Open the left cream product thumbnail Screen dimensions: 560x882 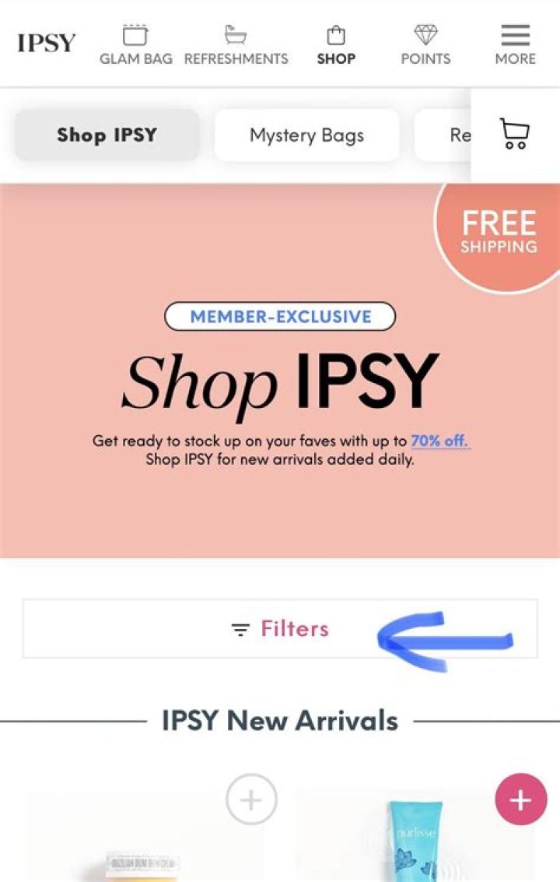(x=144, y=838)
